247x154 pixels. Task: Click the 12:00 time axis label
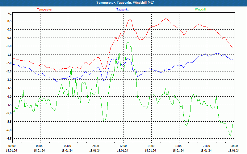pos(123,146)
